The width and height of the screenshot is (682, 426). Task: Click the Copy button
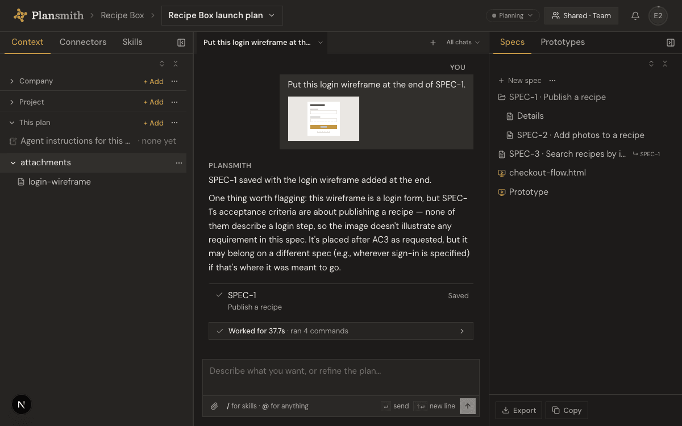pyautogui.click(x=566, y=411)
